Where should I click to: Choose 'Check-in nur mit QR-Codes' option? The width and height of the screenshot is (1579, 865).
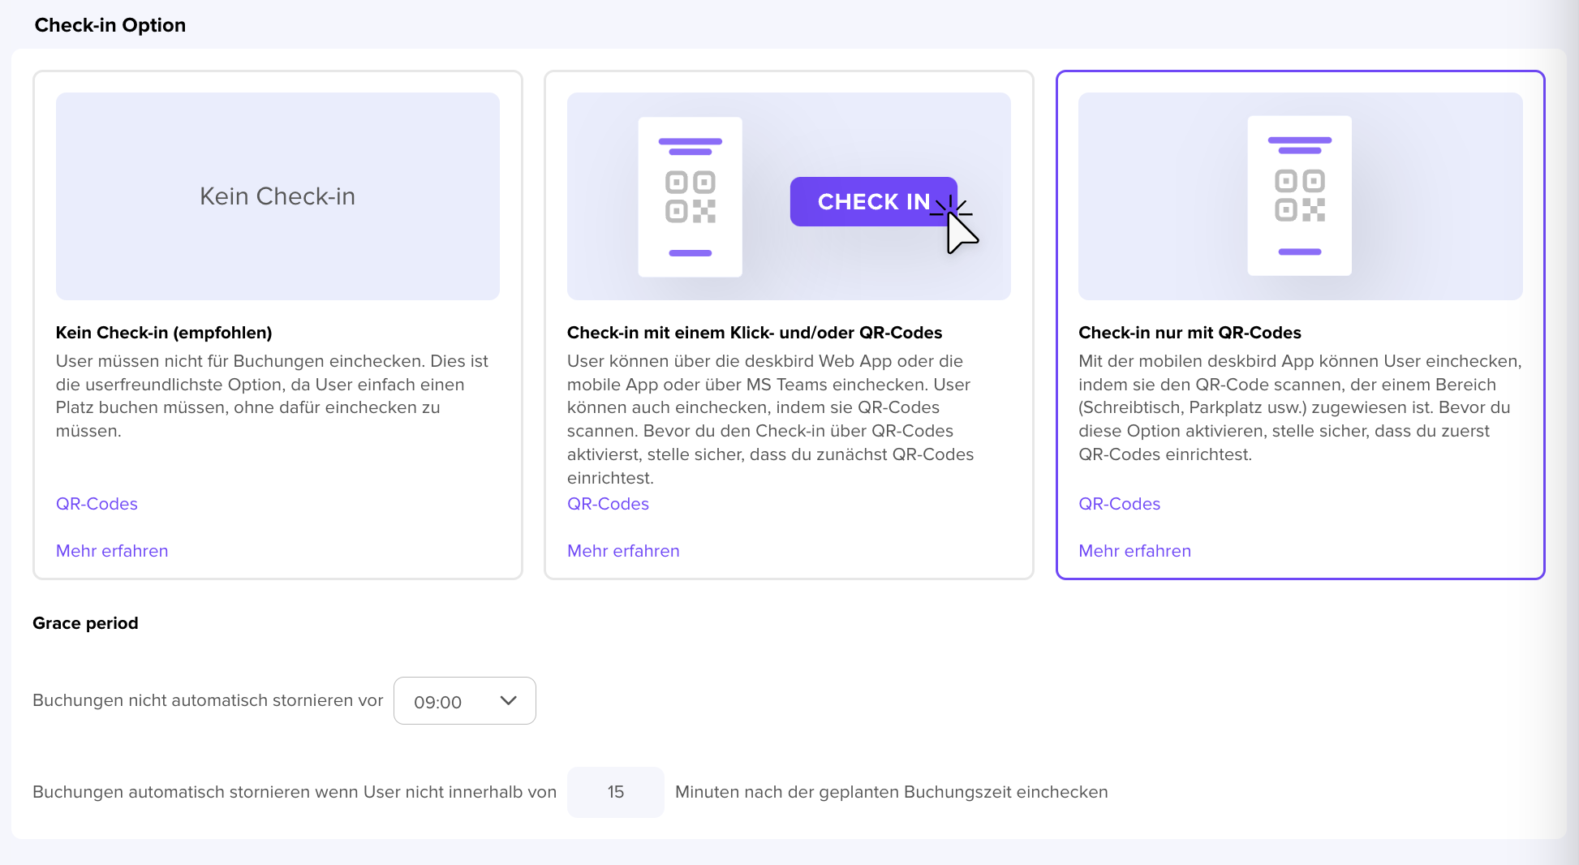tap(1190, 333)
